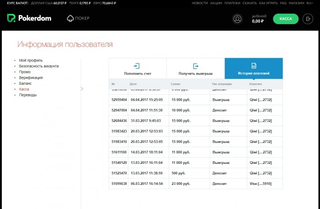This screenshot has height=209, width=320.
Task: Sort by the Дата column header
Action: tap(133, 84)
